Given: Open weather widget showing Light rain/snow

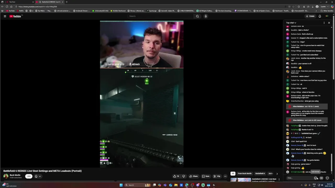Looking at the screenshot, I should tap(9, 185).
